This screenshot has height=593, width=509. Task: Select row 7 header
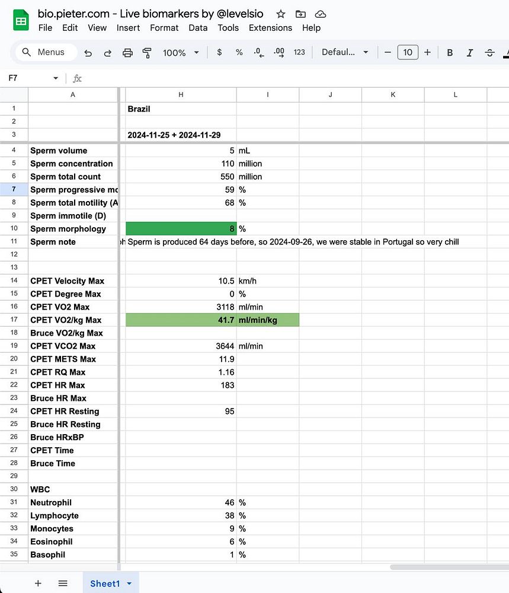coord(14,189)
